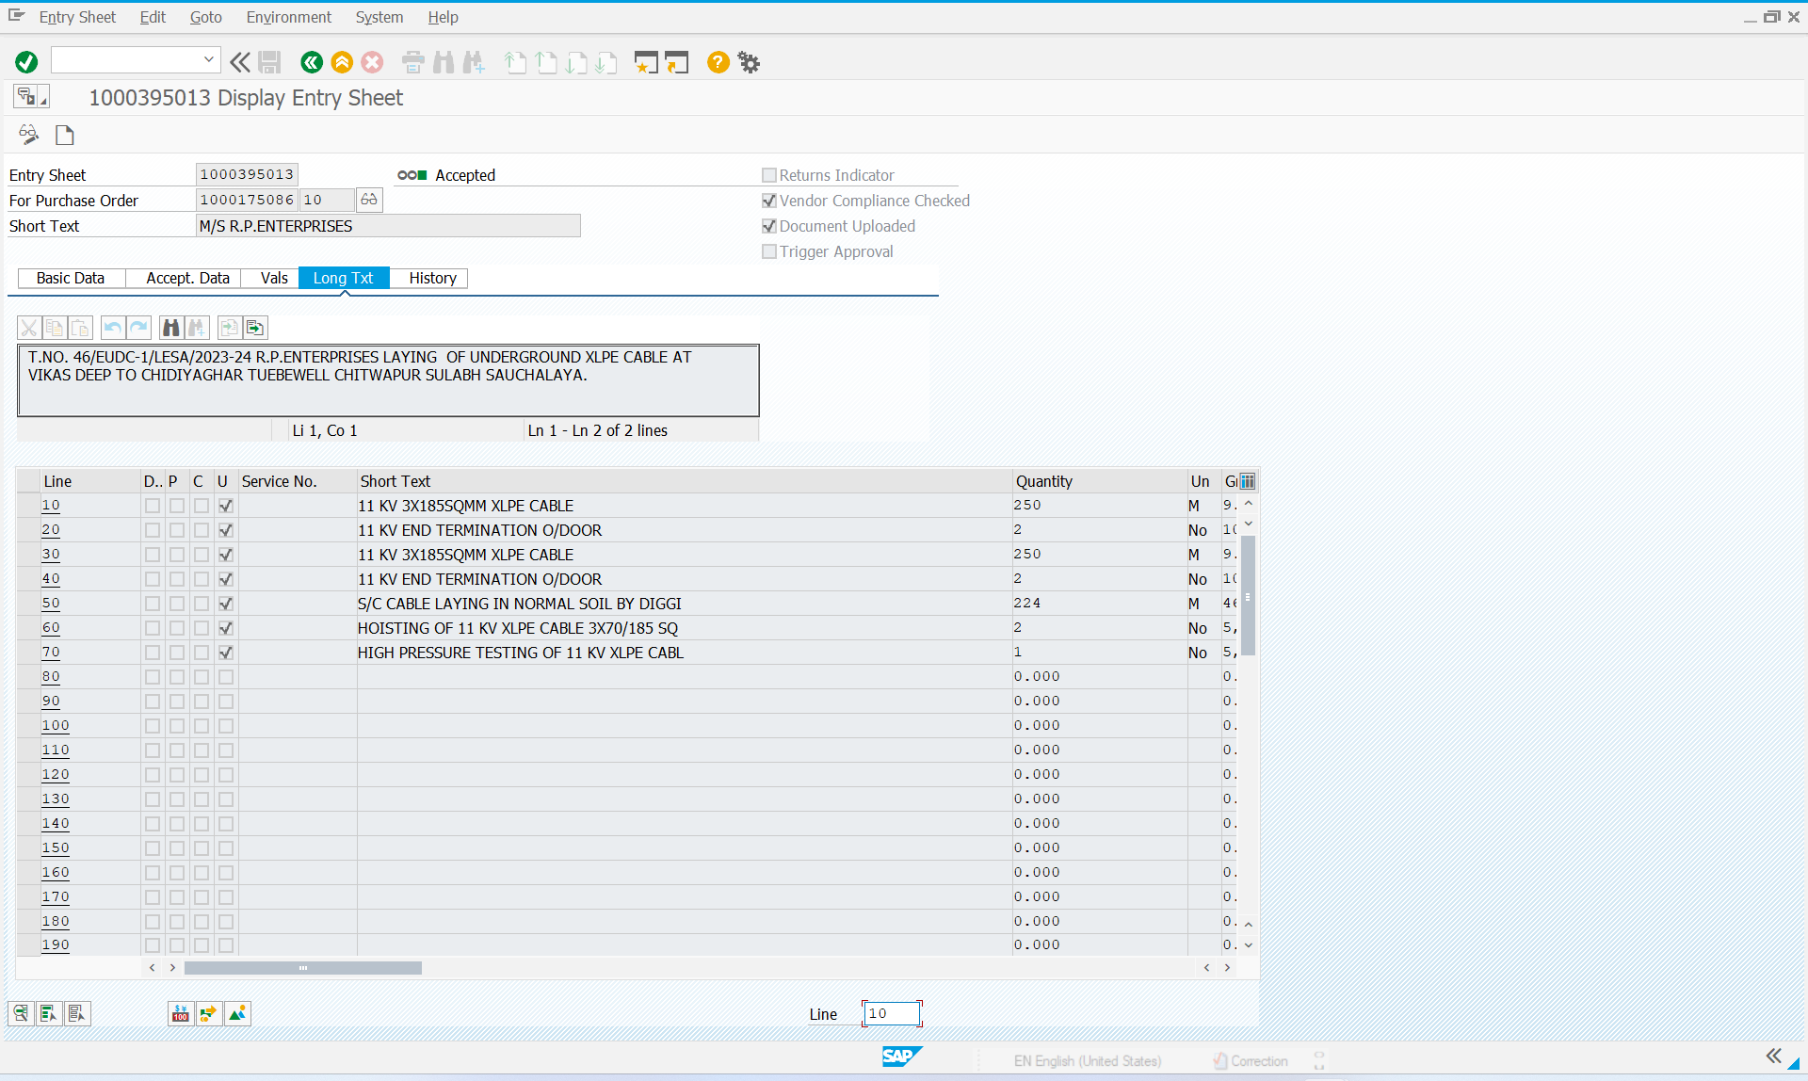Expand the command field dropdown arrow
1808x1081 pixels.
[x=208, y=59]
